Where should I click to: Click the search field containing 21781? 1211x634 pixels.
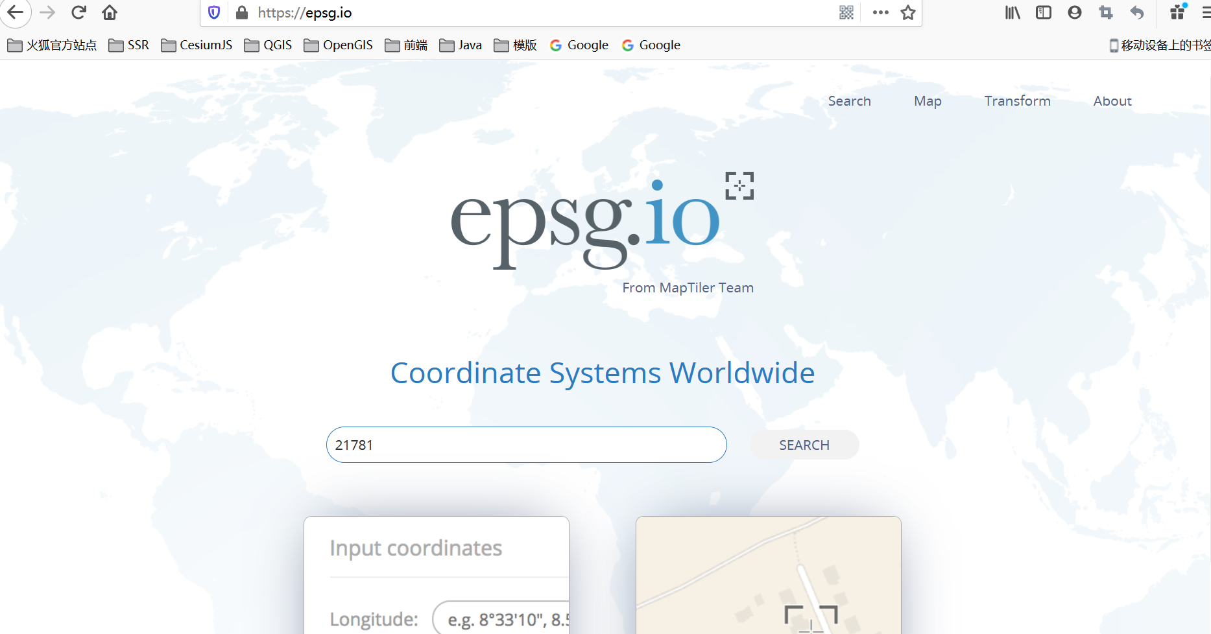tap(526, 445)
